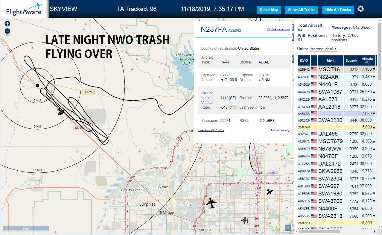Screen dimensions: 382x235
Task: Sort table by Altitude (ft) column header
Action: tap(367, 60)
